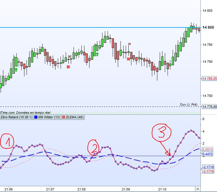Image resolution: width=217 pixels, height=192 pixels.
Task: Click the 21:09 time axis label
Action: coord(126,189)
